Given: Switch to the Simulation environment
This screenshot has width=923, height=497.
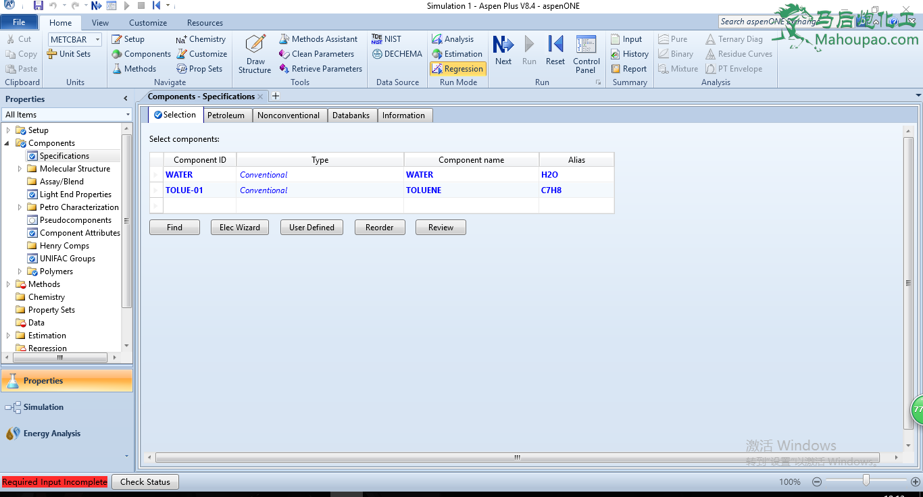Looking at the screenshot, I should [x=66, y=407].
